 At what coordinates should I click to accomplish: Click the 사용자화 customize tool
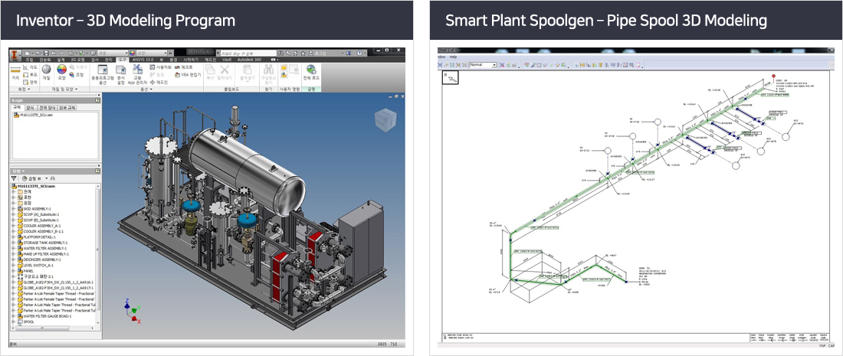[x=160, y=67]
